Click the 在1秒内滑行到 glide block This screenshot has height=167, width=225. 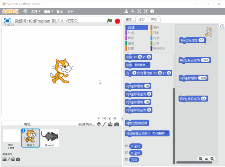[x=148, y=73]
